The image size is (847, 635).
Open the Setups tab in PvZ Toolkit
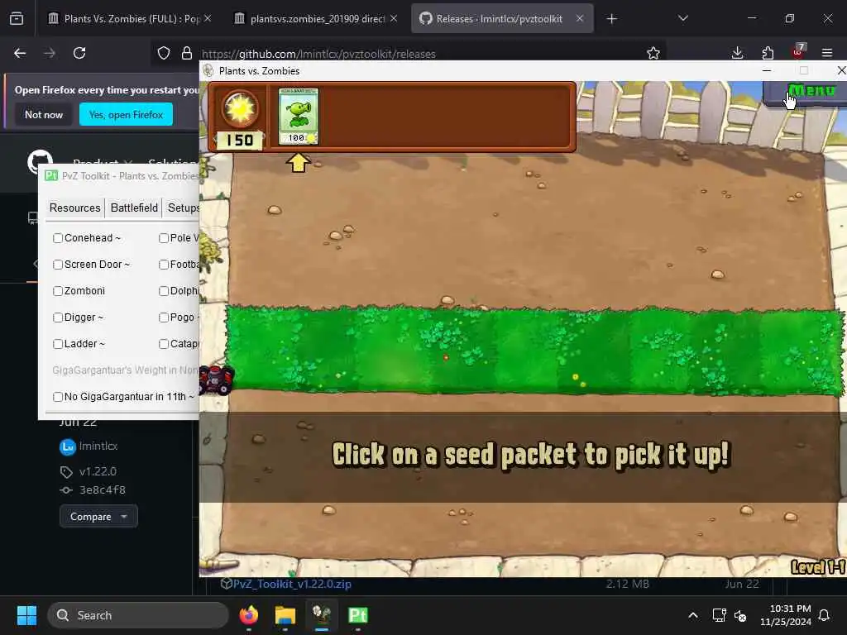click(182, 208)
